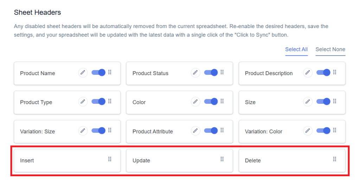Click the grip dots beside Size toggle
The image size is (360, 186).
[x=335, y=101]
